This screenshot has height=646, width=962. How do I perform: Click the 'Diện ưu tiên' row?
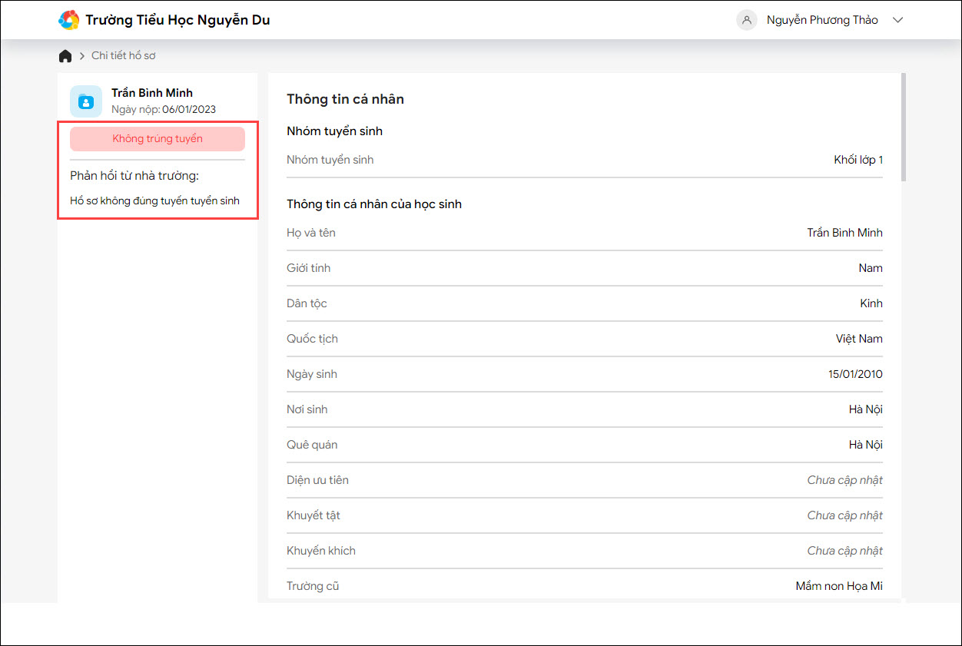[x=584, y=480]
